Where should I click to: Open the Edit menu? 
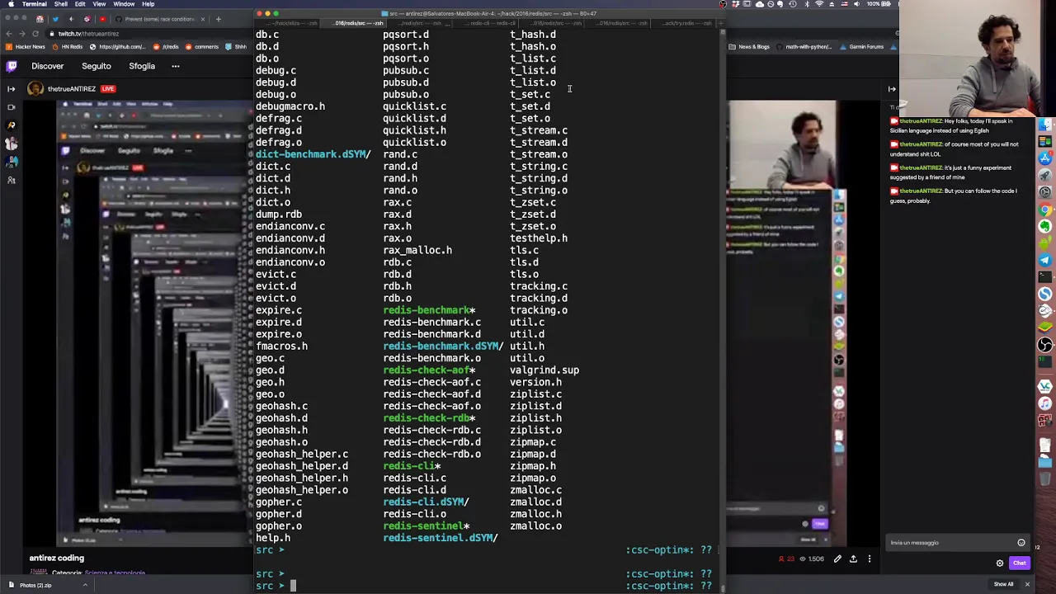[x=80, y=4]
